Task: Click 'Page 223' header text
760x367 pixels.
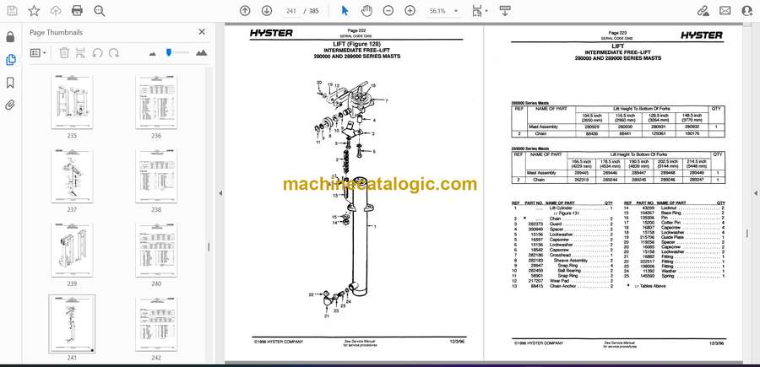Action: tap(617, 33)
